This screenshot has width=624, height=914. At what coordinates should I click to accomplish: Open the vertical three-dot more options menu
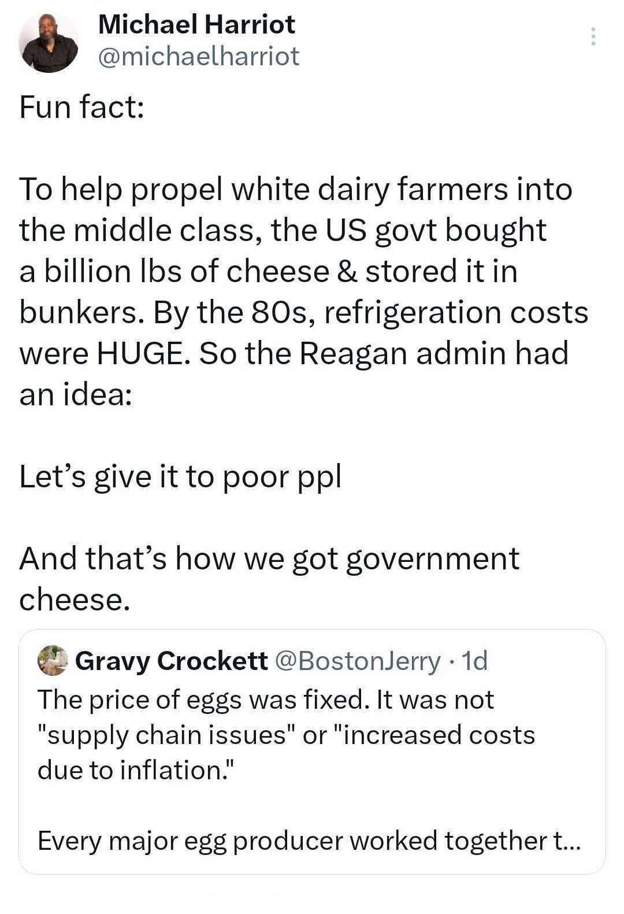coord(593,36)
